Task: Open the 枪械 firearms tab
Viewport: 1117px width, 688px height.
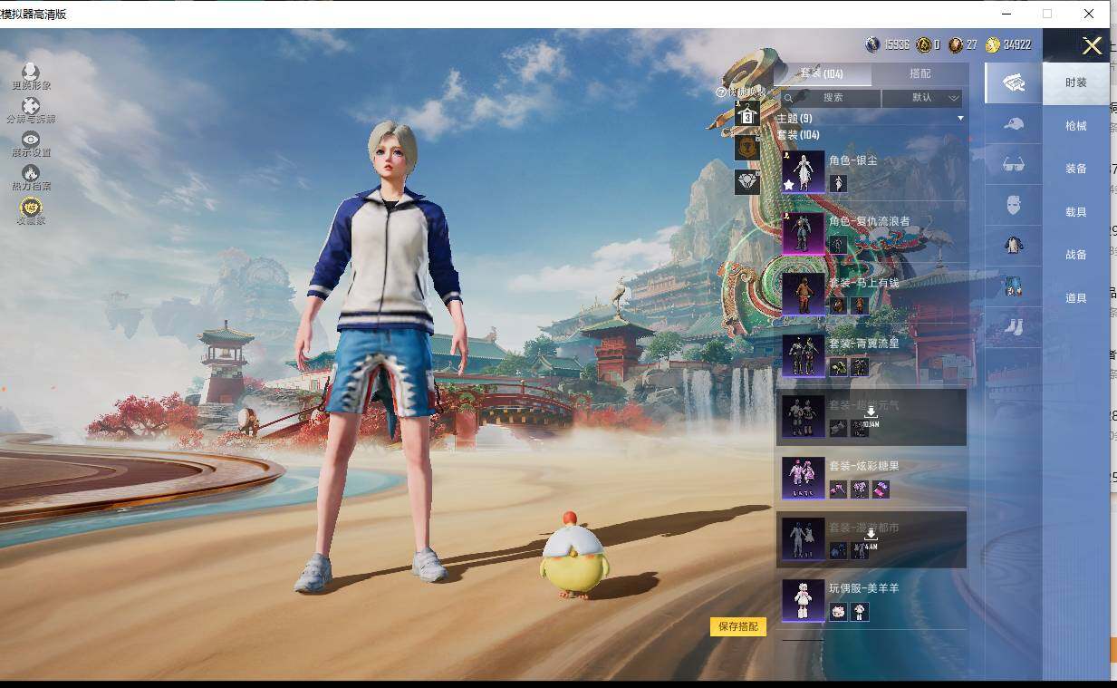Action: [1075, 126]
